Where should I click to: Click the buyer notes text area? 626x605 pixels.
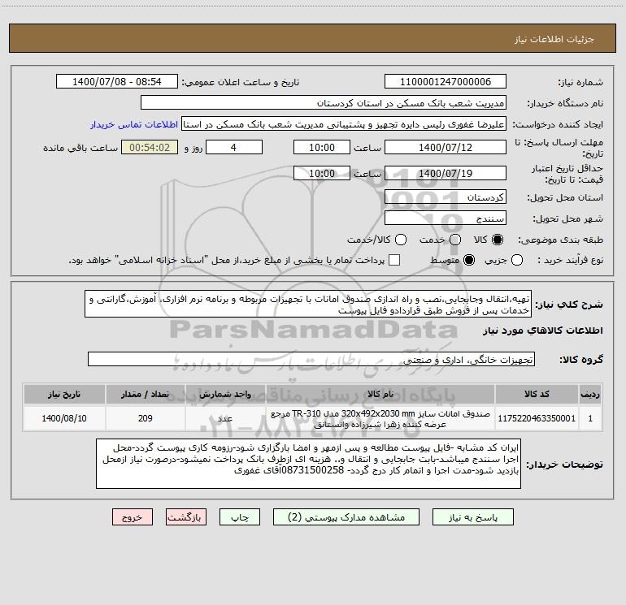pos(308,464)
